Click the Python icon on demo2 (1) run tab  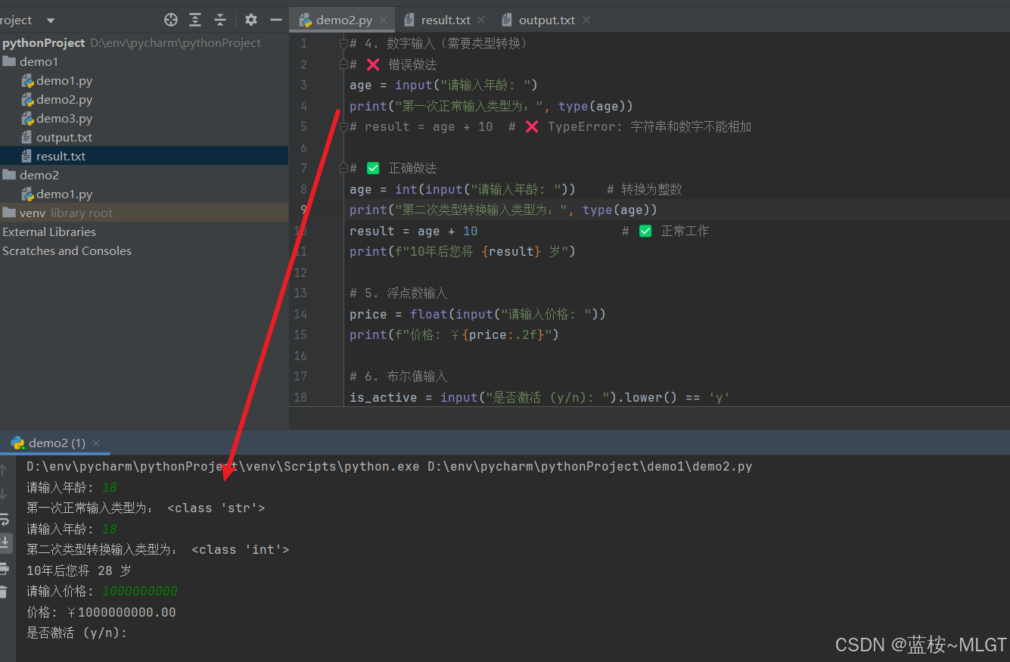click(x=17, y=443)
